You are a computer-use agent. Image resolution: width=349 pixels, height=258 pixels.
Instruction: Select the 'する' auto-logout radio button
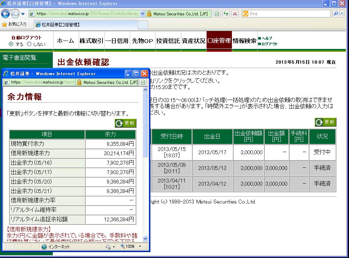click(x=11, y=44)
